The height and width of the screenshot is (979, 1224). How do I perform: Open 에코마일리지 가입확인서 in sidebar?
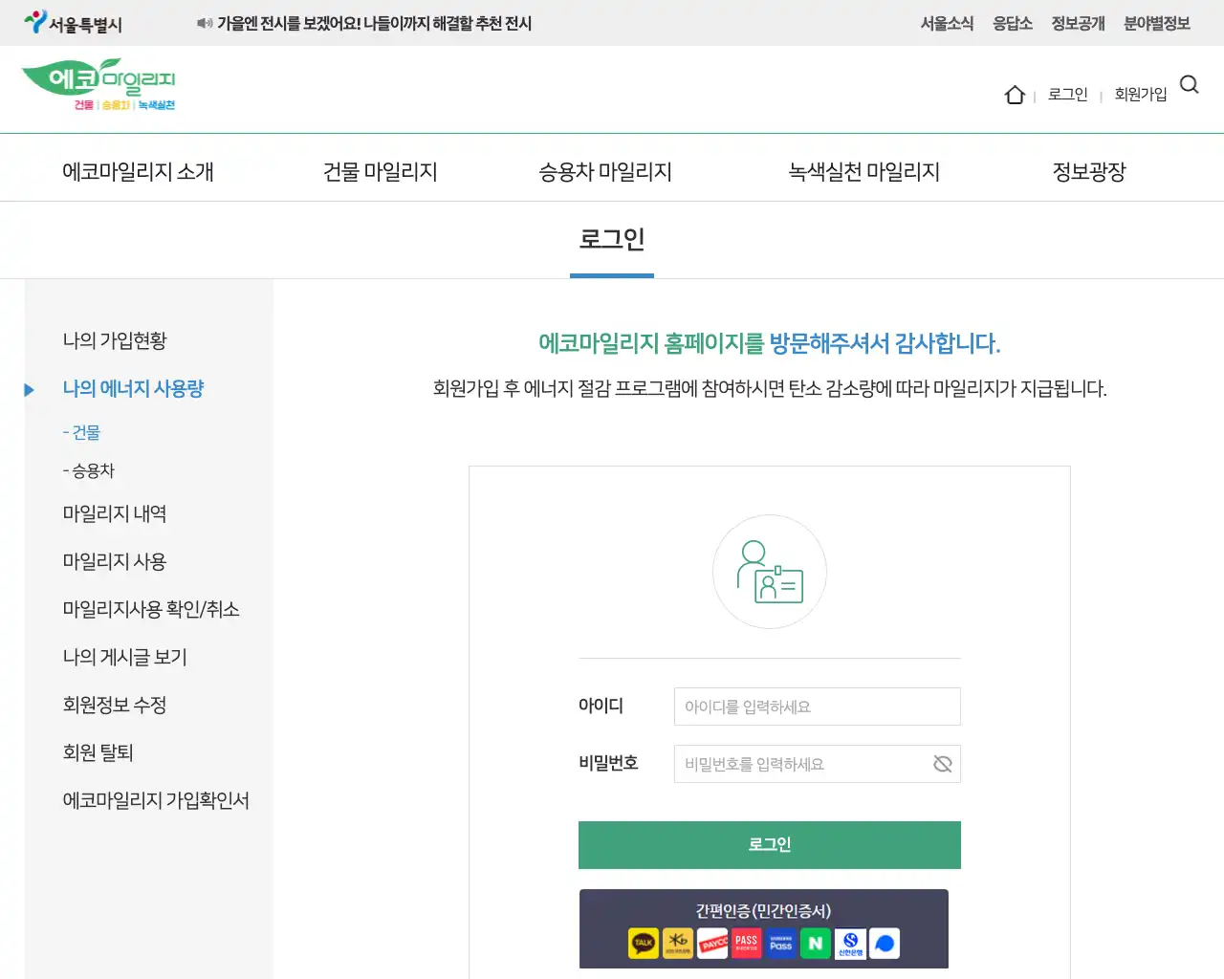coord(156,801)
